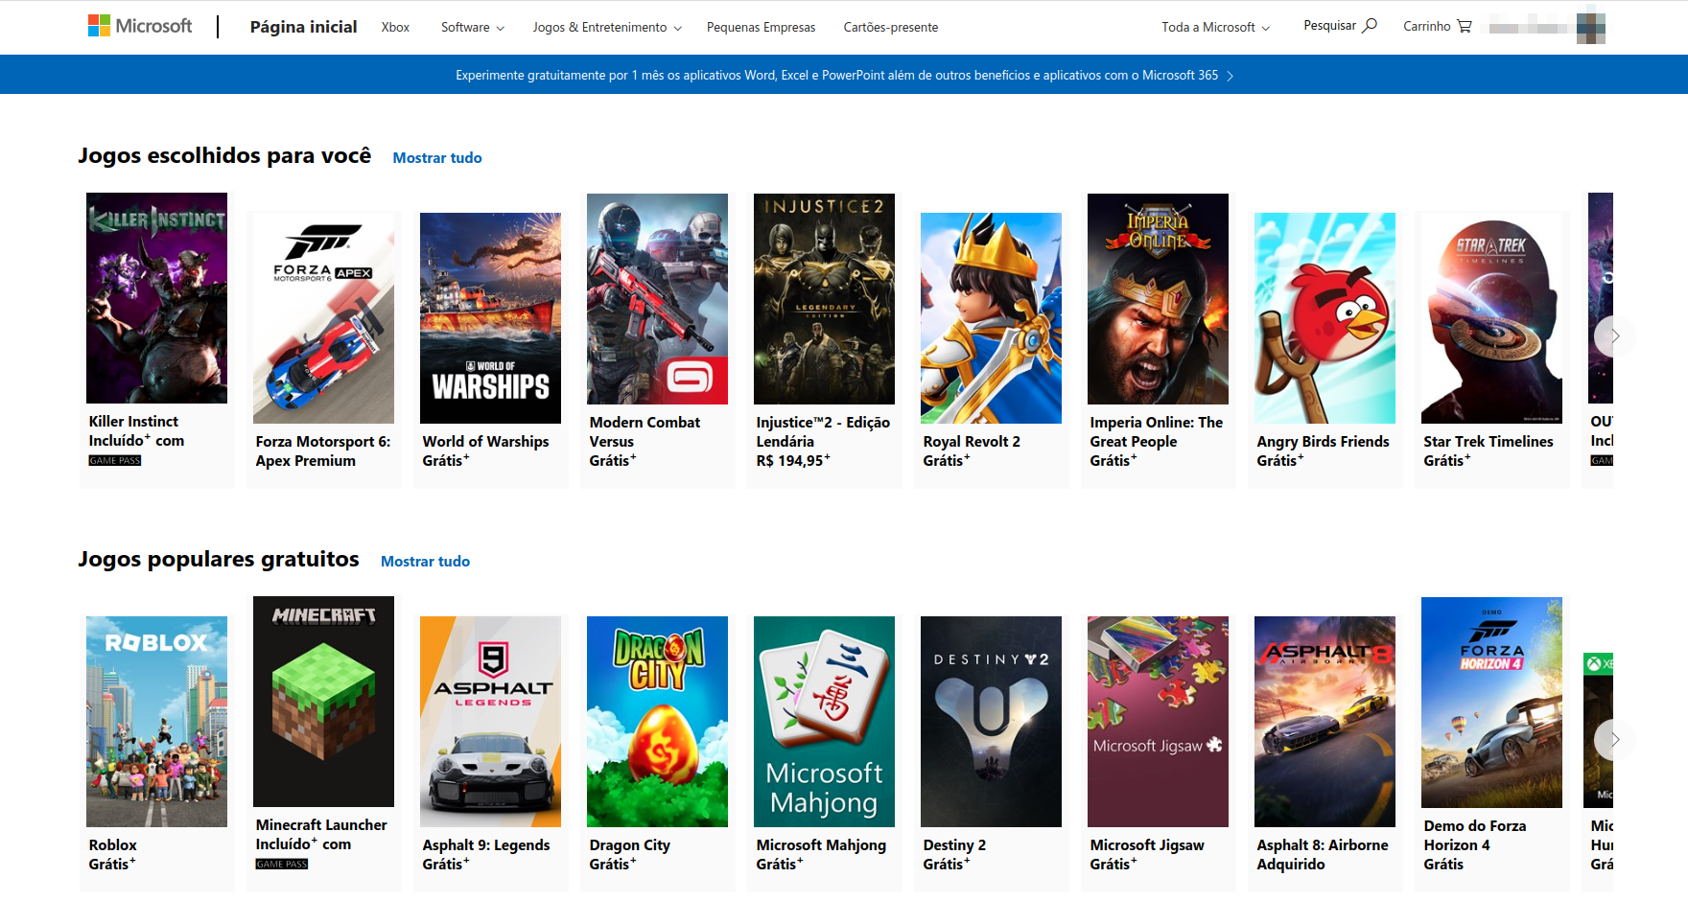Advance free games carousel with right arrow
Image resolution: width=1688 pixels, height=901 pixels.
[x=1614, y=739]
